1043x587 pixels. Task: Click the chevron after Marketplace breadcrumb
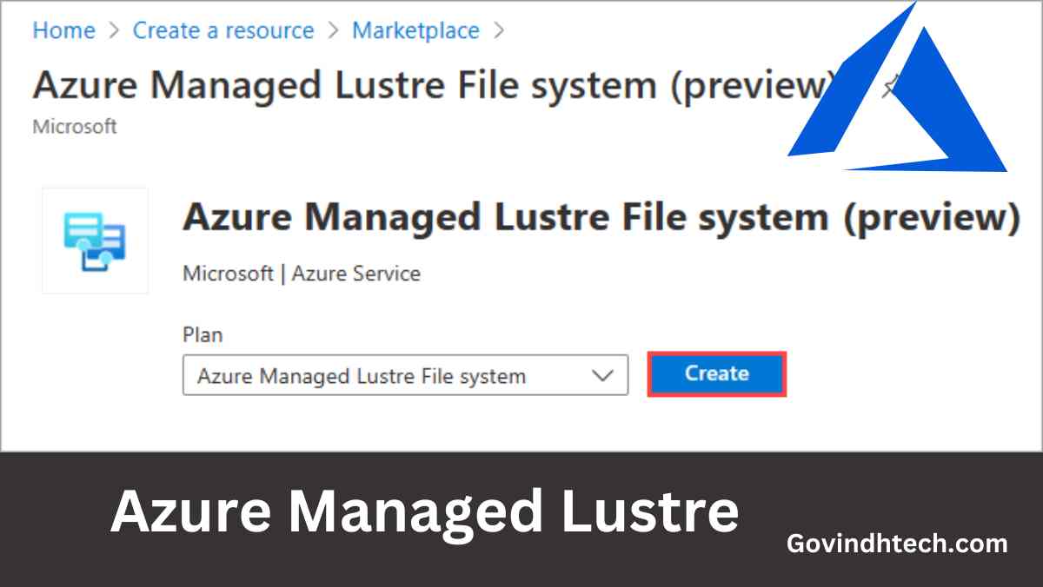coord(498,30)
